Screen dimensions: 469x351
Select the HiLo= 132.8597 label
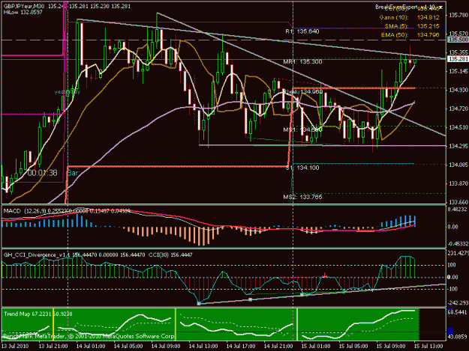(23, 12)
